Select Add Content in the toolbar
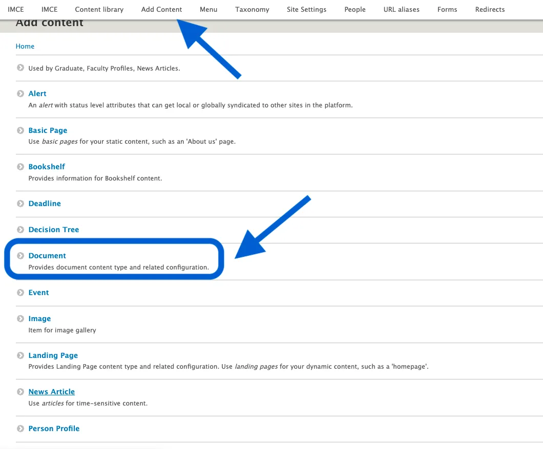This screenshot has height=449, width=543. (x=161, y=9)
